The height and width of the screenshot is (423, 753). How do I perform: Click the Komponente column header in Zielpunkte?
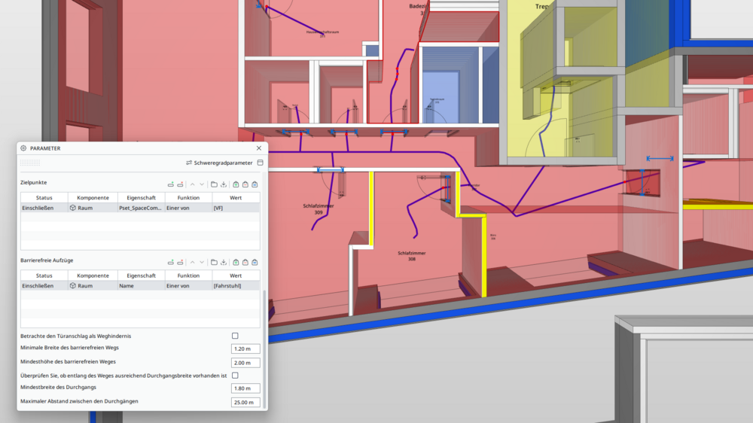pyautogui.click(x=93, y=197)
